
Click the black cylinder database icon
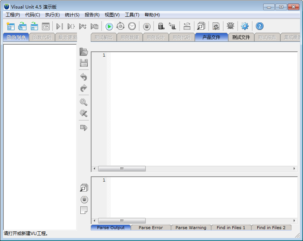pyautogui.click(x=161, y=26)
